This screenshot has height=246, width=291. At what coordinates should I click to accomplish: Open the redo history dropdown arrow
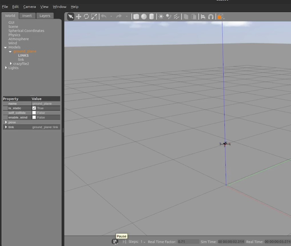[127, 17]
